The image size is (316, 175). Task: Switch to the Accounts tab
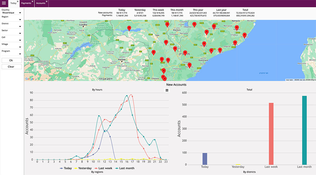(x=40, y=3)
